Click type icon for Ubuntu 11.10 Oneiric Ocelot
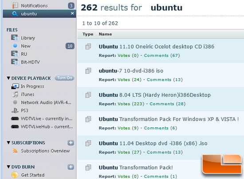The width and height of the screenshot is (244, 179). click(88, 47)
